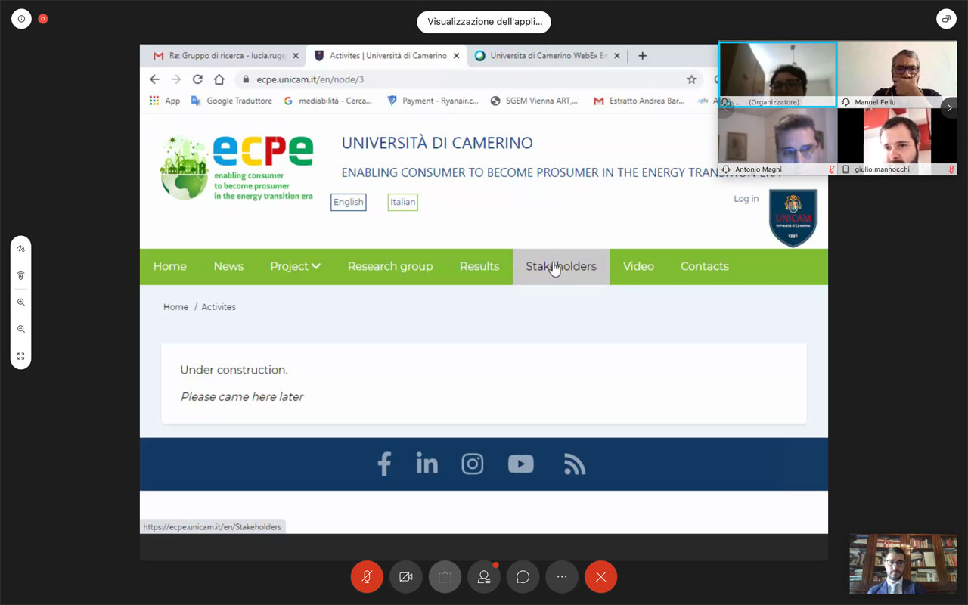
Task: Open the Facebook footer icon
Action: pos(384,464)
